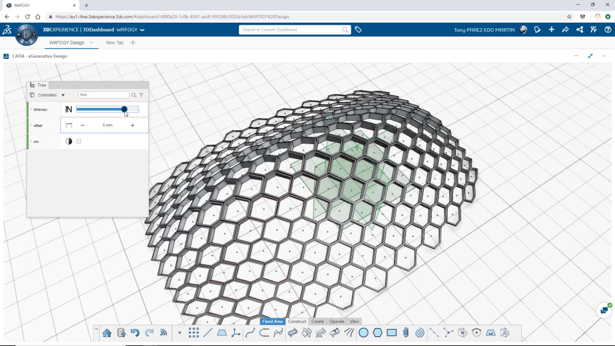Open a new browser tab
This screenshot has width=615, height=346.
click(86, 5)
